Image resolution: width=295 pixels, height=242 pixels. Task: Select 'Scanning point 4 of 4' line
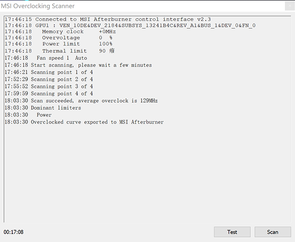(x=49, y=93)
